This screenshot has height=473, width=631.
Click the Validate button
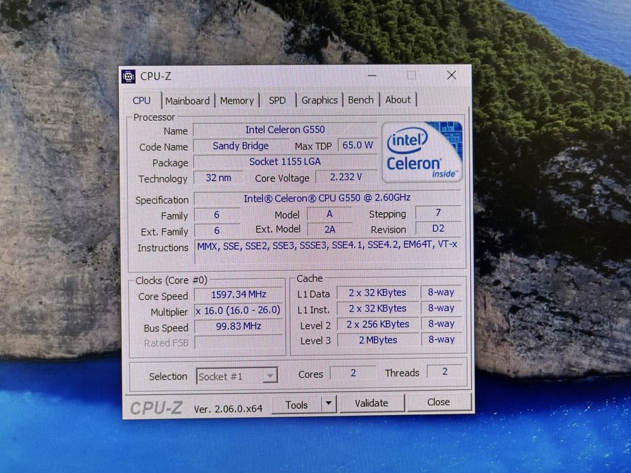point(371,403)
